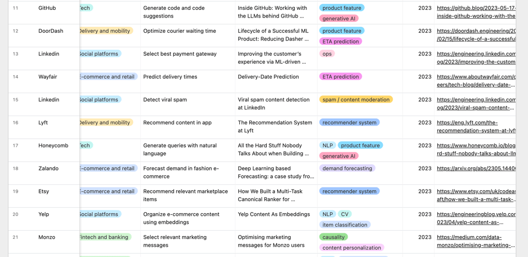Click the yellow spam / content moderation tag
The width and height of the screenshot is (528, 257).
[355, 100]
